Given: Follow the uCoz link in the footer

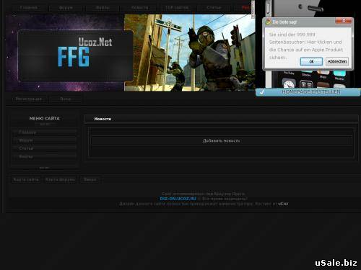Looking at the screenshot, I should [283, 204].
